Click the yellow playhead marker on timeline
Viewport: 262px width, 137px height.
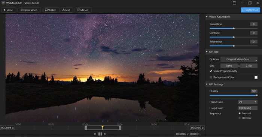tap(103, 128)
